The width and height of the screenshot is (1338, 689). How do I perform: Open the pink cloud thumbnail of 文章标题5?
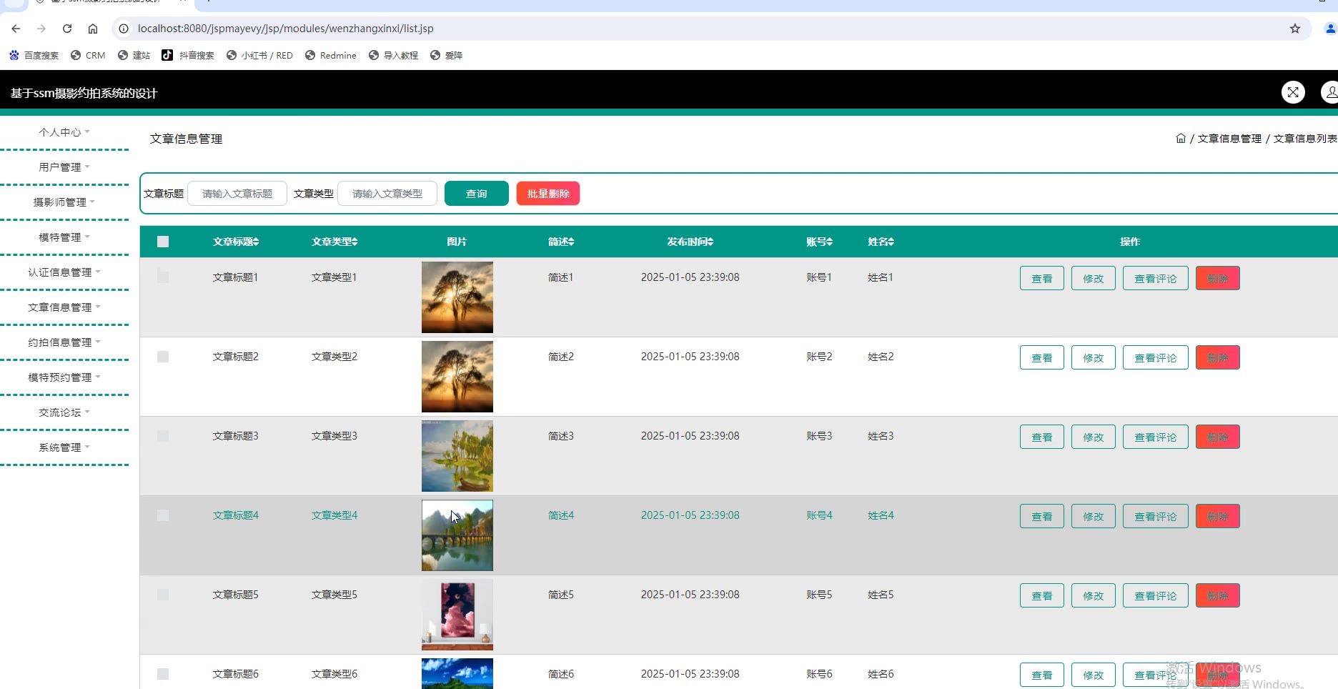[457, 615]
